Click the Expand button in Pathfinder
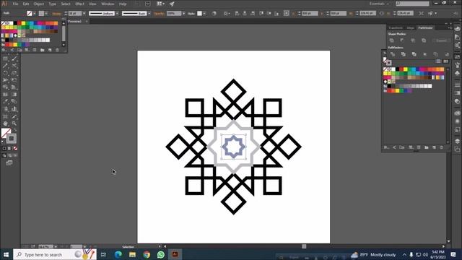This screenshot has height=260, width=462. click(x=441, y=40)
